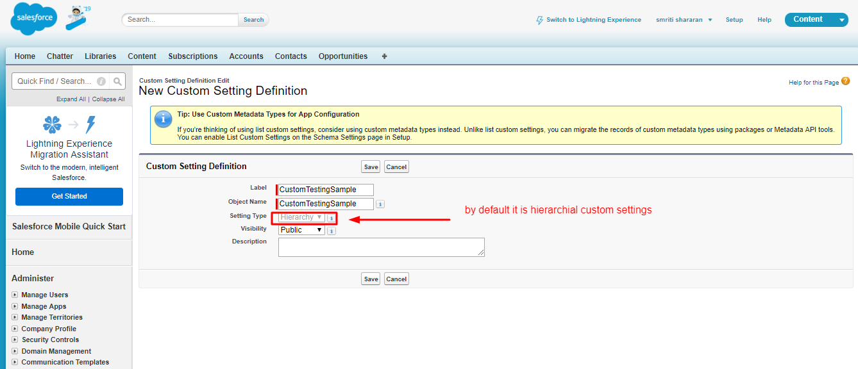Click the Astro mascot icon in the header
Viewport: 858px width, 369px height.
76,18
